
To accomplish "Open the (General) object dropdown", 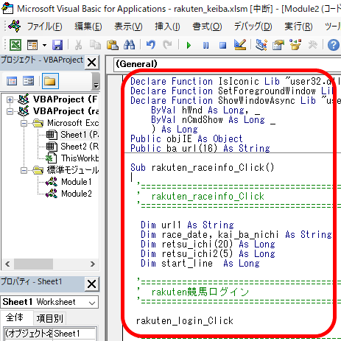I will [x=227, y=64].
